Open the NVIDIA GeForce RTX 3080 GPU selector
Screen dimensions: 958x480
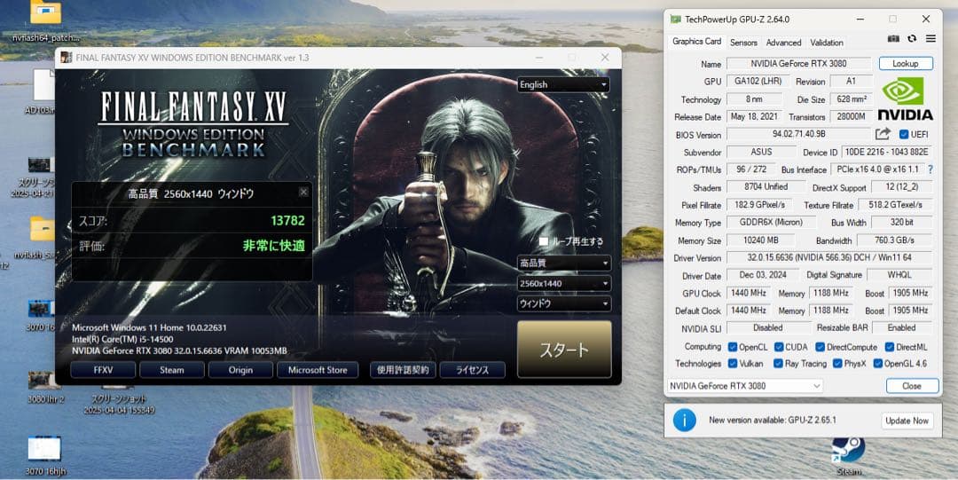coord(745,386)
